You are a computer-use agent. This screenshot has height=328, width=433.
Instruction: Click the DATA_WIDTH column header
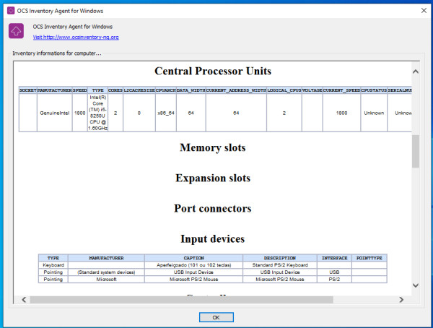(191, 90)
